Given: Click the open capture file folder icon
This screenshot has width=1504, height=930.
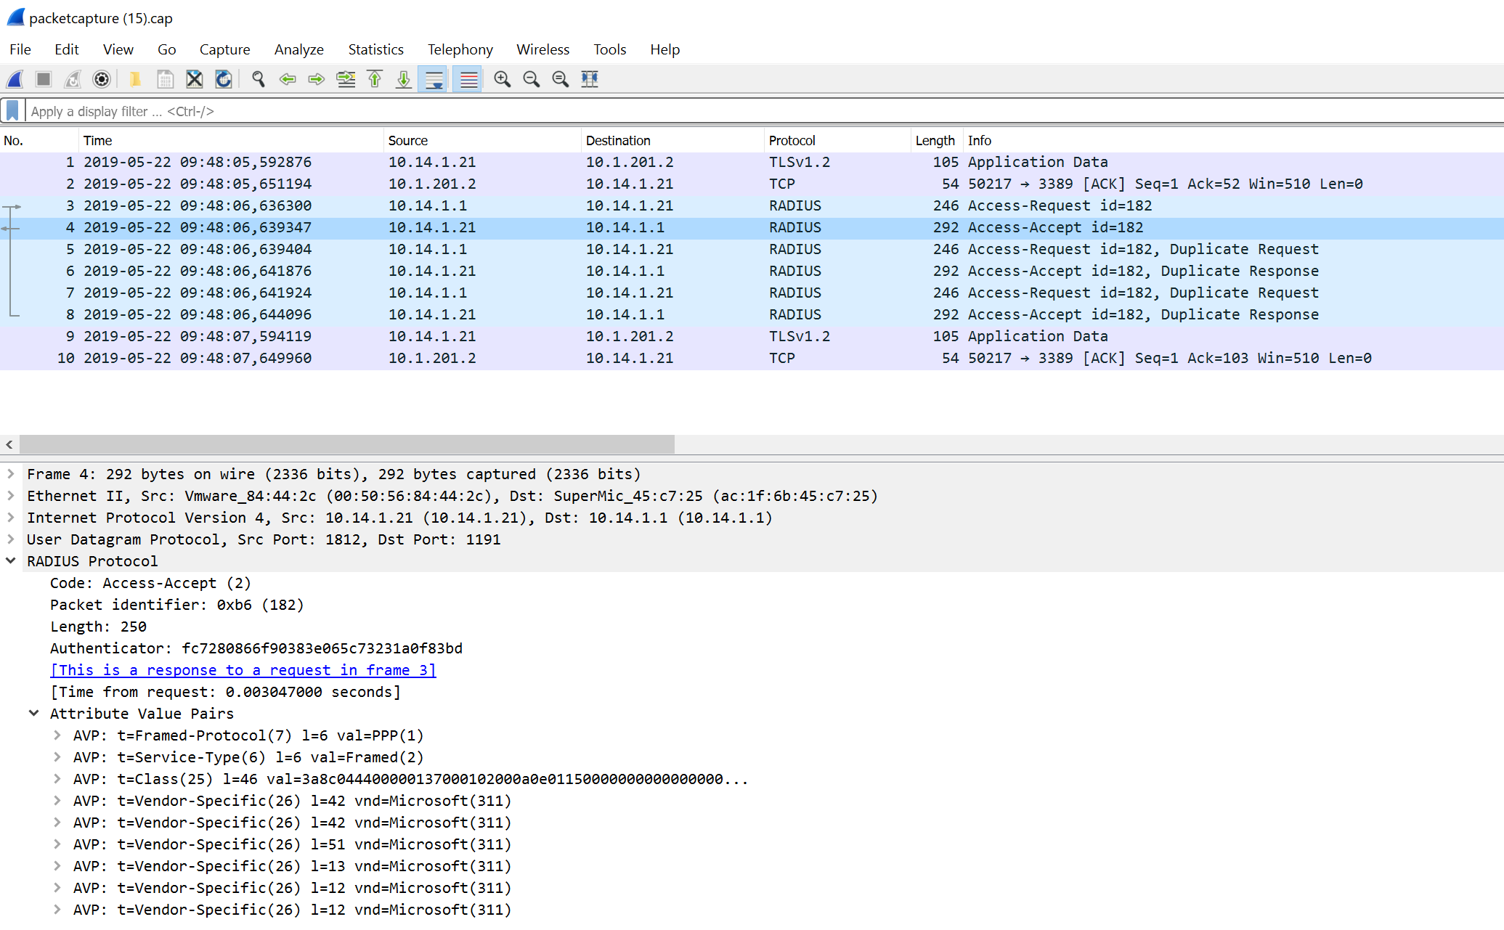Looking at the screenshot, I should [135, 79].
